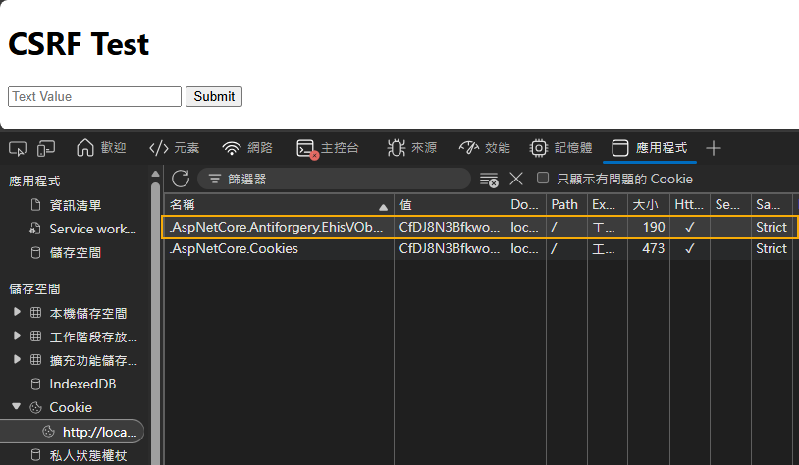The image size is (799, 465).
Task: Switch to the 網路 network tab
Action: click(x=247, y=148)
